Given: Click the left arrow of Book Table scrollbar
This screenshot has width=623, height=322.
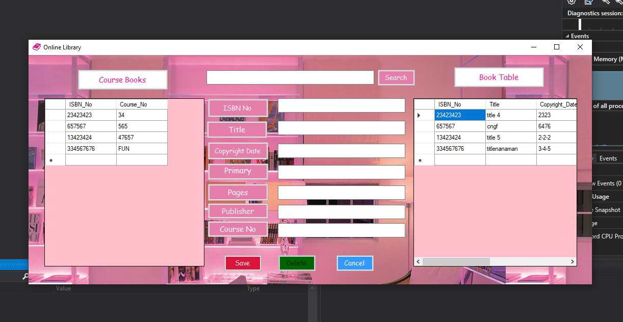Looking at the screenshot, I should point(419,262).
